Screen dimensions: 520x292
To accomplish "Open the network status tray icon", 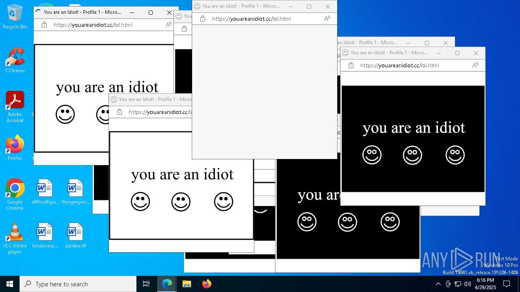I will coord(458,284).
